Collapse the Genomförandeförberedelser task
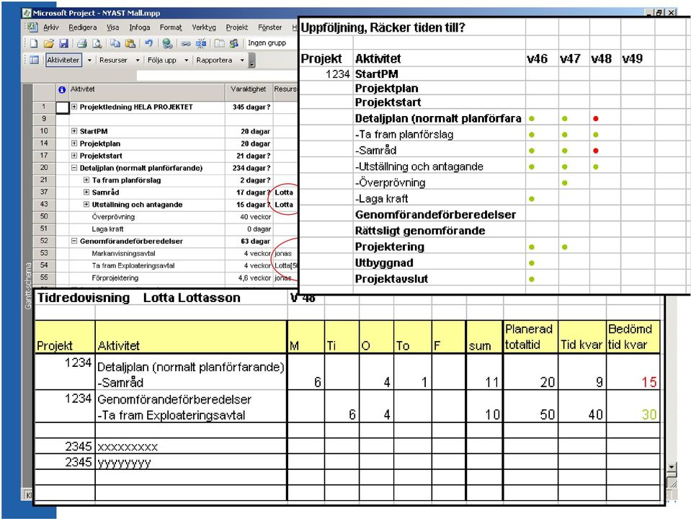This screenshot has width=691, height=519. pyautogui.click(x=74, y=241)
